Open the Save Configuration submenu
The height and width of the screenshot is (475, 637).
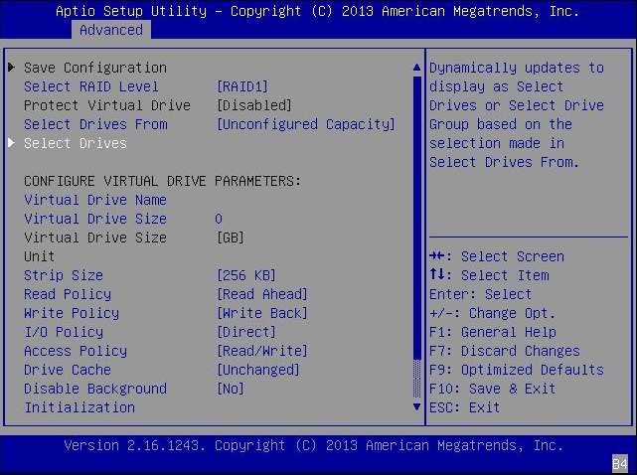[95, 68]
